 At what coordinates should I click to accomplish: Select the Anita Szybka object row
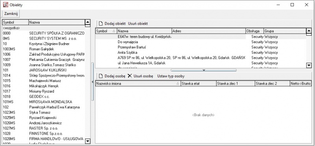pos(200,53)
